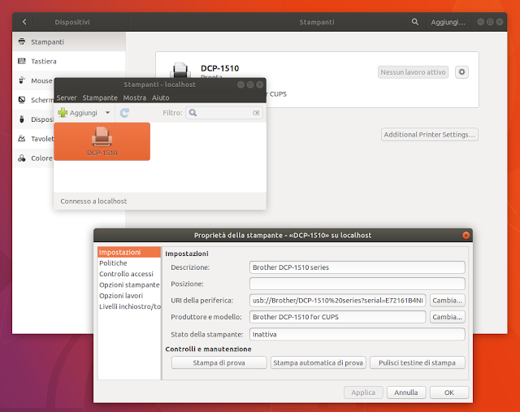Click the green plus Aggiungi icon
Screen dimensions: 520x412
tap(63, 113)
